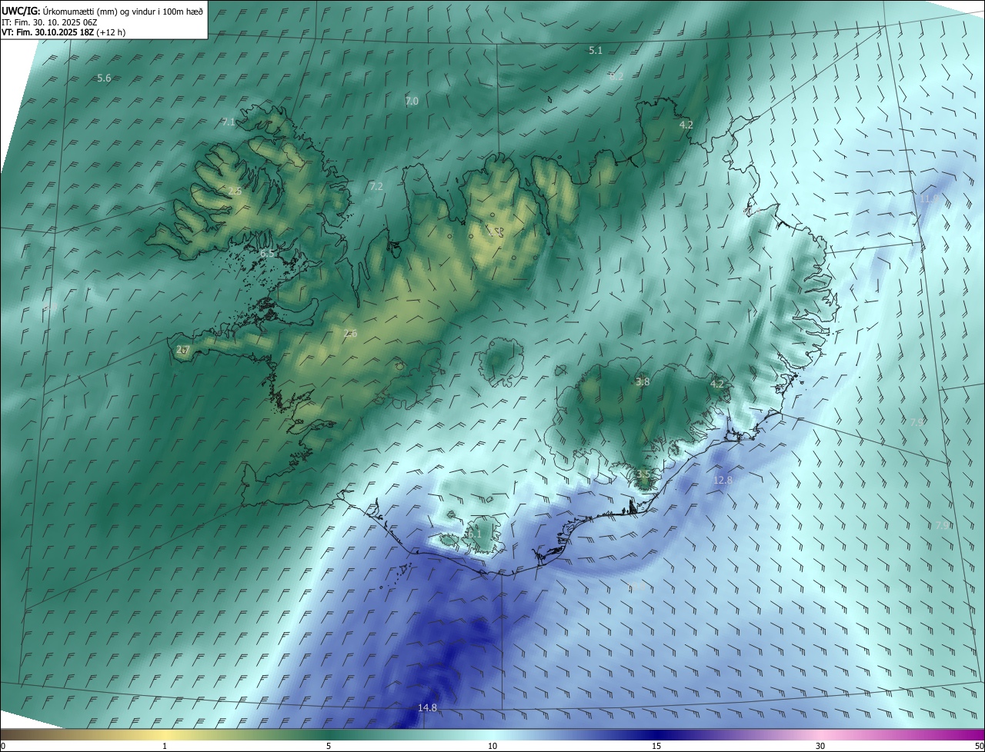The image size is (985, 752).
Task: Click the "2.5" value label in the Westfjords
Action: [x=235, y=191]
